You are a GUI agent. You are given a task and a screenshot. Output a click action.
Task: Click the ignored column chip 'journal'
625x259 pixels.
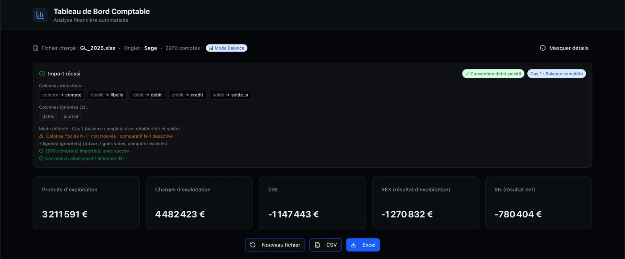click(x=71, y=116)
